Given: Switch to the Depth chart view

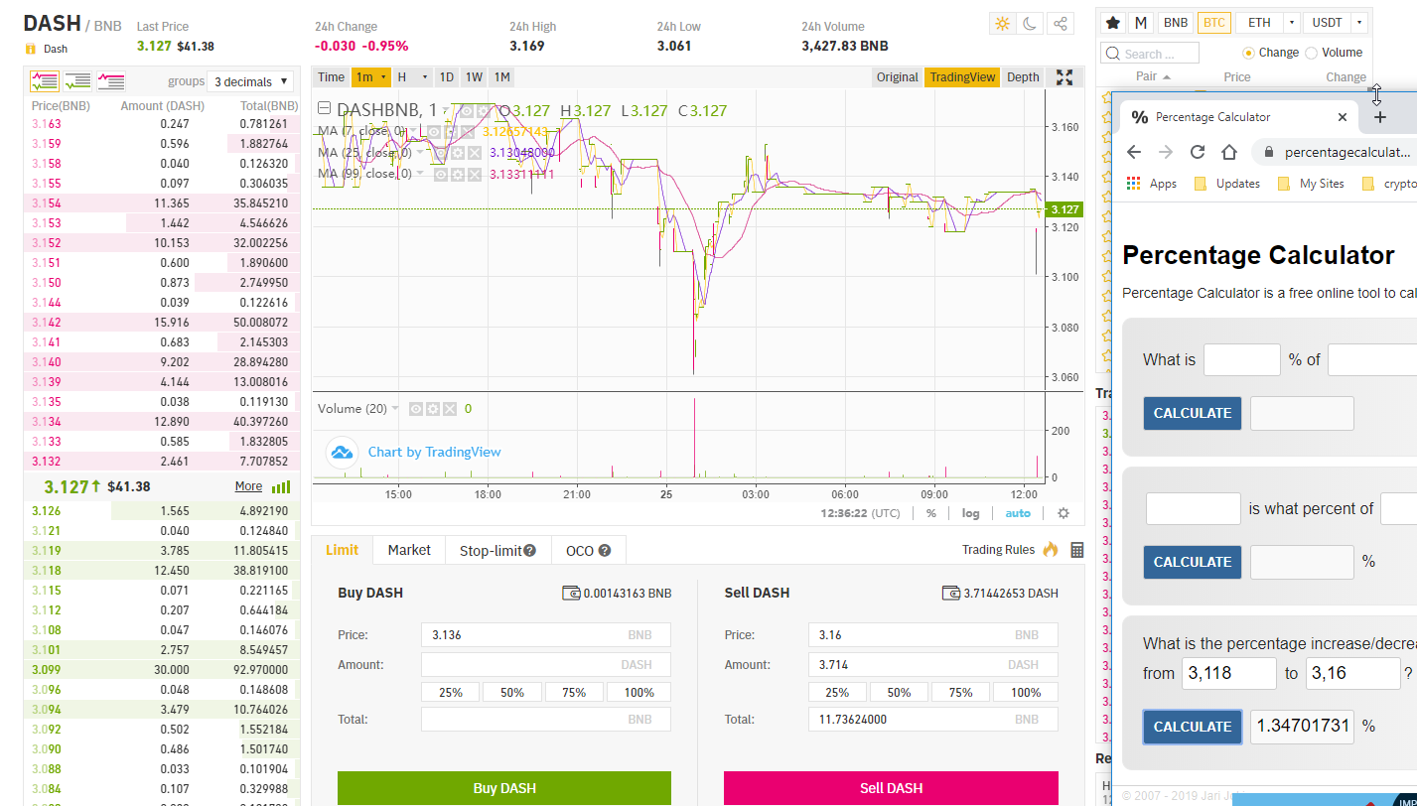Looking at the screenshot, I should click(1023, 77).
